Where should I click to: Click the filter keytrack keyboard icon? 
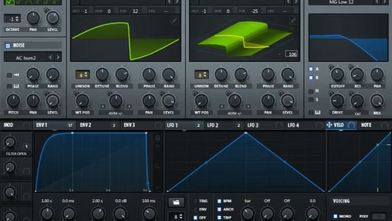[x=317, y=112]
